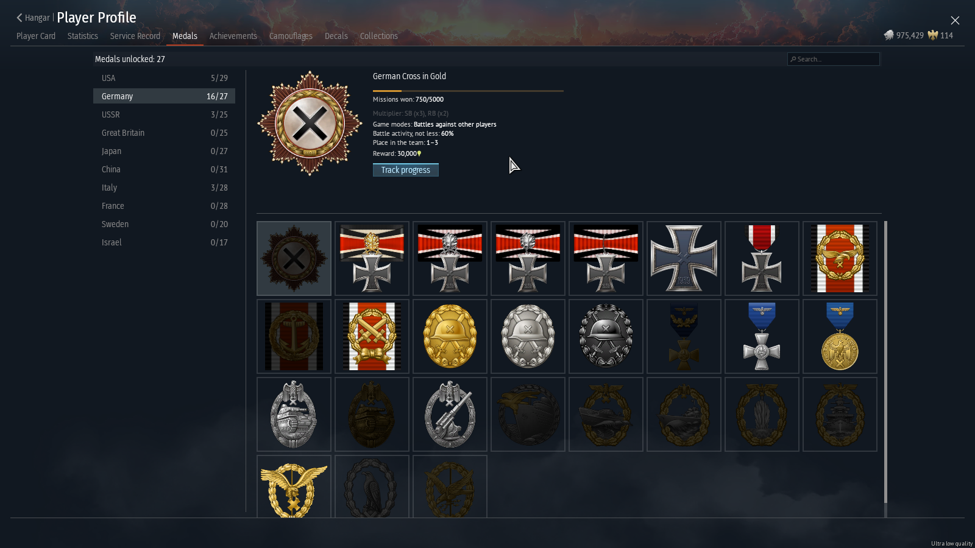Screen dimensions: 975x548
Task: Click the medal grid vertical scrollbar
Action: (x=885, y=362)
